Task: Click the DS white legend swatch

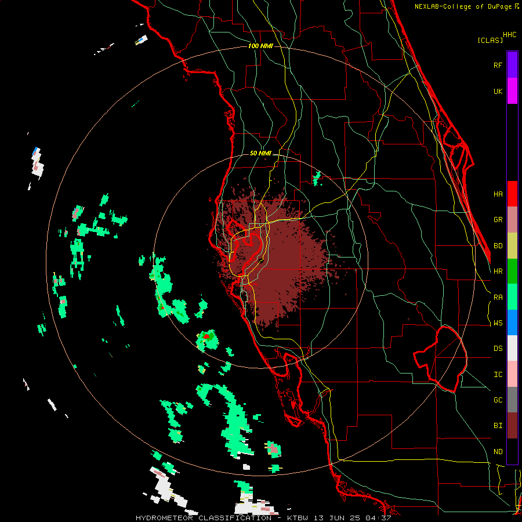Action: click(512, 348)
